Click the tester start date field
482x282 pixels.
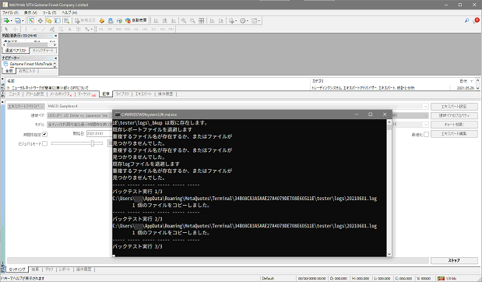point(99,133)
